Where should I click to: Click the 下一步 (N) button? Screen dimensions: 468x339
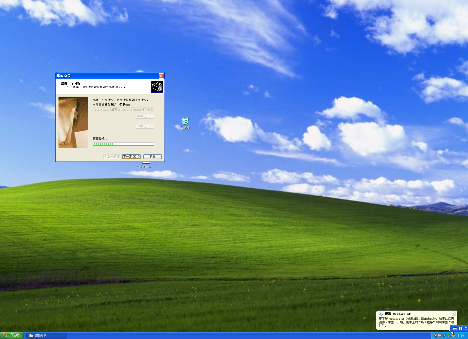pyautogui.click(x=131, y=157)
